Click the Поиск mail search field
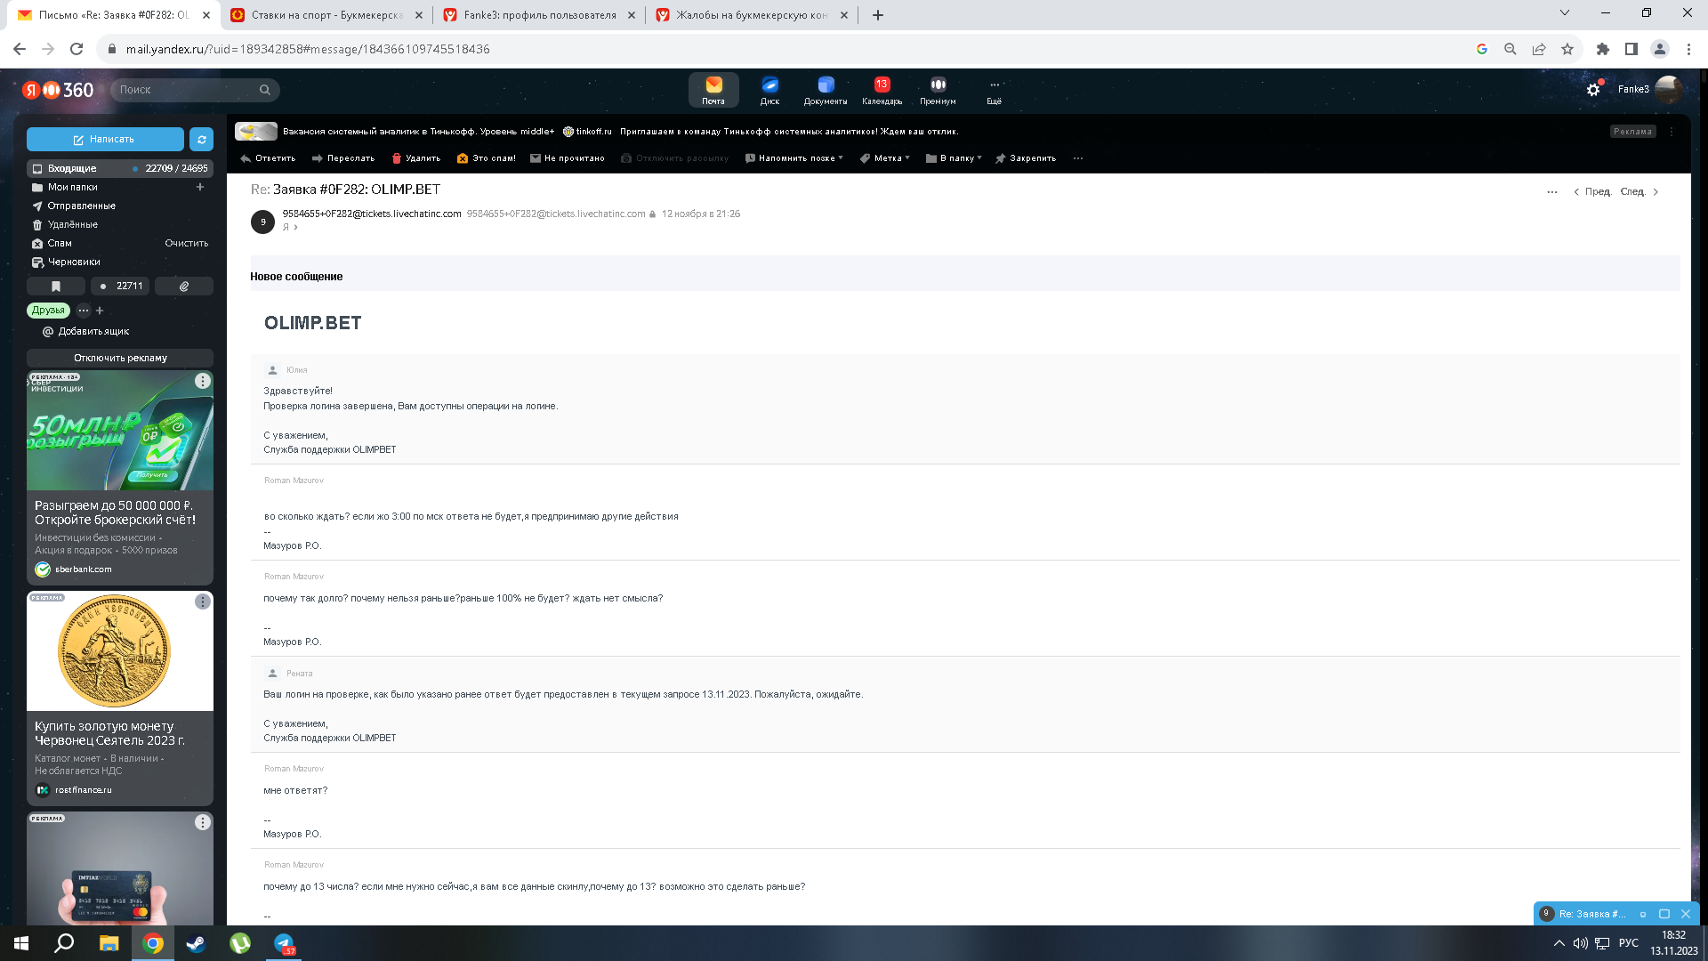Viewport: 1708px width, 961px height. coord(187,90)
